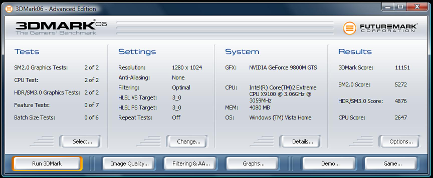Click the Settings section heading
Screen dimensions: 433x178
137,51
